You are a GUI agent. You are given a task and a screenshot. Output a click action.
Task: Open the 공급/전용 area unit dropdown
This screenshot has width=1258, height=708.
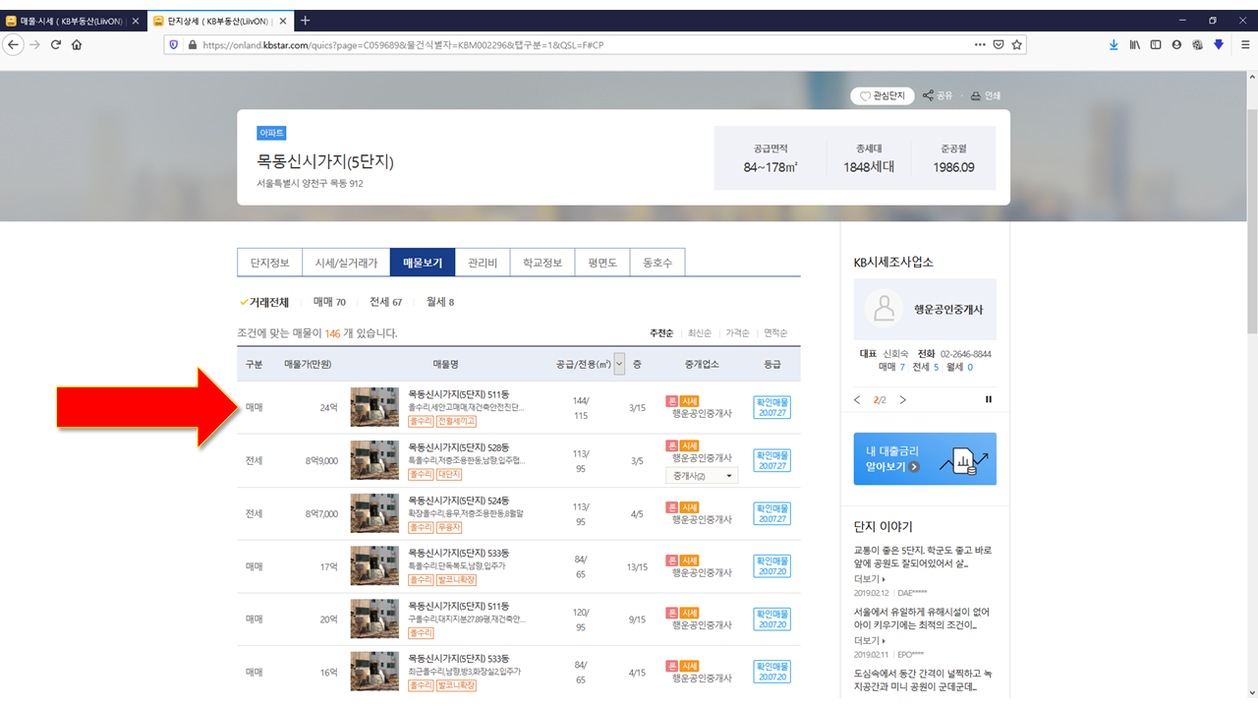pos(619,364)
